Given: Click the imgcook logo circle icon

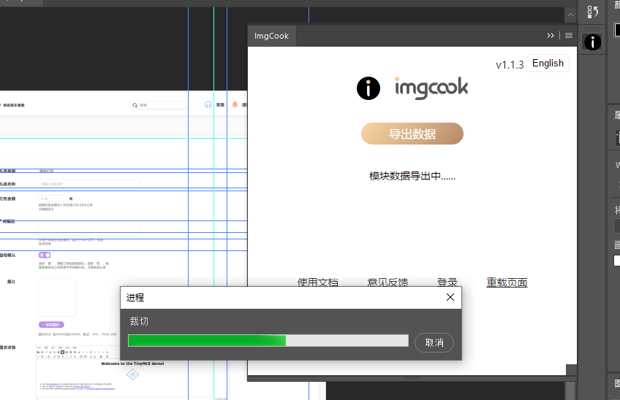Looking at the screenshot, I should pos(368,88).
